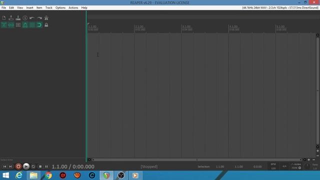Viewport: 320px width, 180px height.
Task: Open the Windows Start button
Action: 5,175
